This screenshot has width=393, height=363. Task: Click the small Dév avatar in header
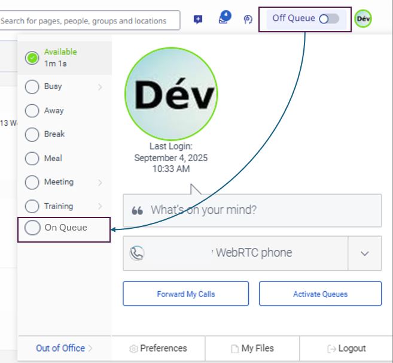click(363, 19)
